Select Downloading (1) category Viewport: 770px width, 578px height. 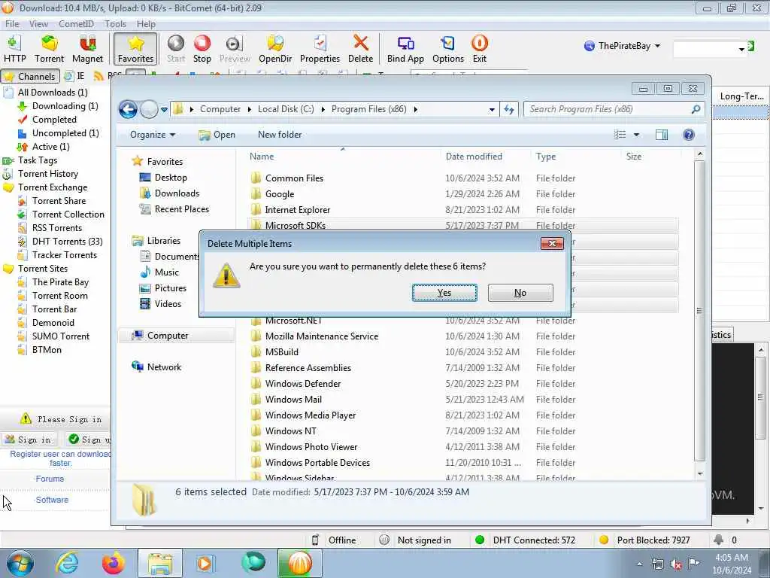coord(65,106)
